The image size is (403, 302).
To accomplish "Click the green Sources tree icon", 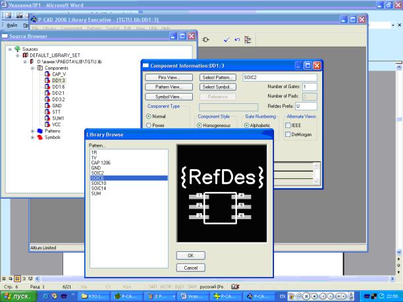I will 17,49.
